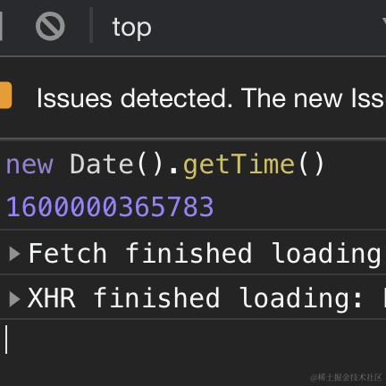Click the 1600000365783 output value
386x386 pixels.
tap(110, 206)
